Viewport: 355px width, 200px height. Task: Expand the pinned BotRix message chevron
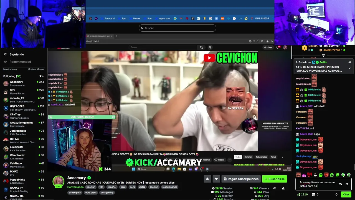click(x=349, y=68)
